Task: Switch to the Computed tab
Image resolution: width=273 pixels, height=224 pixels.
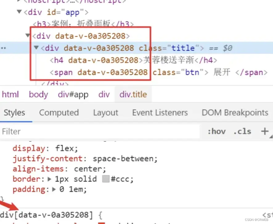Action: pos(59,113)
